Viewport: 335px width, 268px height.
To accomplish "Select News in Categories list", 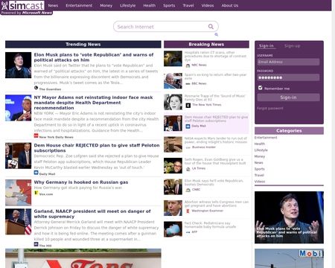I will click(258, 162).
